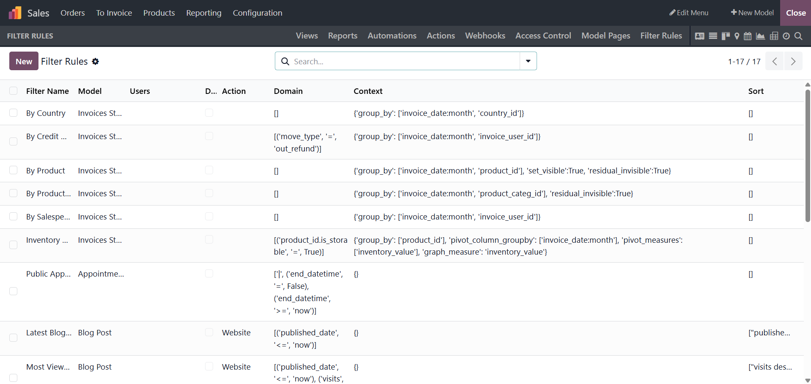Image resolution: width=811 pixels, height=384 pixels.
Task: Open the Pivot table view icon
Action: tap(774, 36)
